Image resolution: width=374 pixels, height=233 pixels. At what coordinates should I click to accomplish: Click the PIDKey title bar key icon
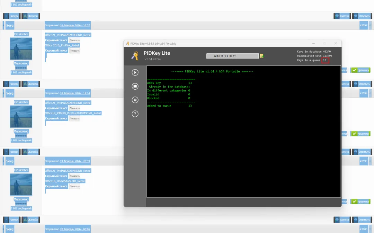point(127,43)
